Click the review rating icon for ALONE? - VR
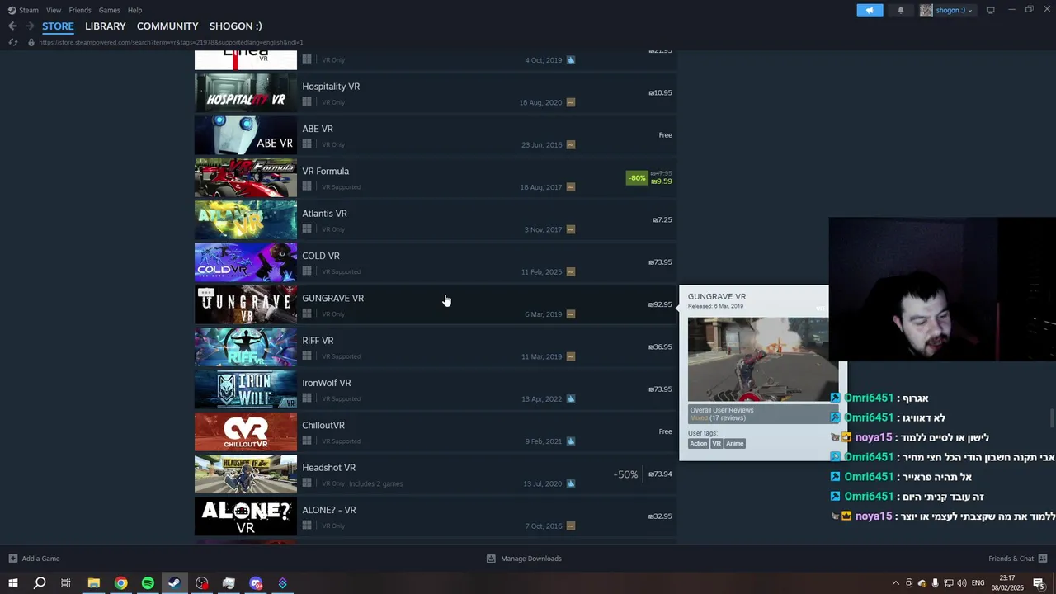This screenshot has width=1056, height=594. point(570,526)
